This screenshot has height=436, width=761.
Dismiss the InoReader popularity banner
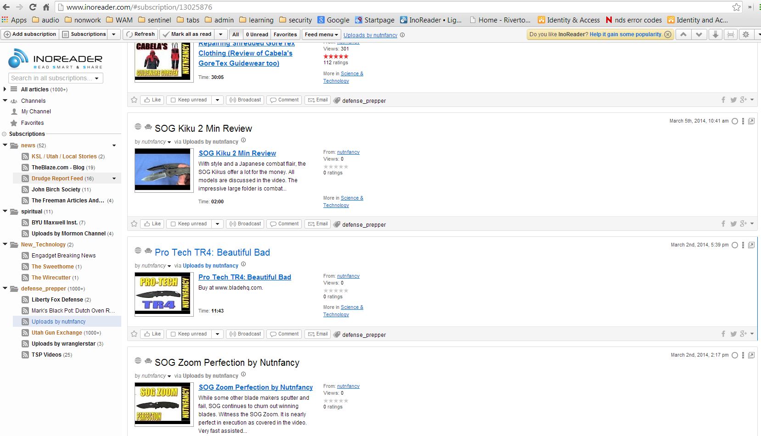pos(668,34)
